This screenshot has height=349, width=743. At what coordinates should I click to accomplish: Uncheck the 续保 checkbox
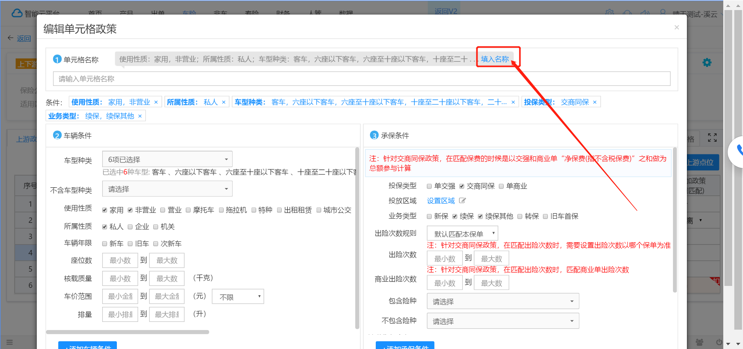click(x=455, y=216)
